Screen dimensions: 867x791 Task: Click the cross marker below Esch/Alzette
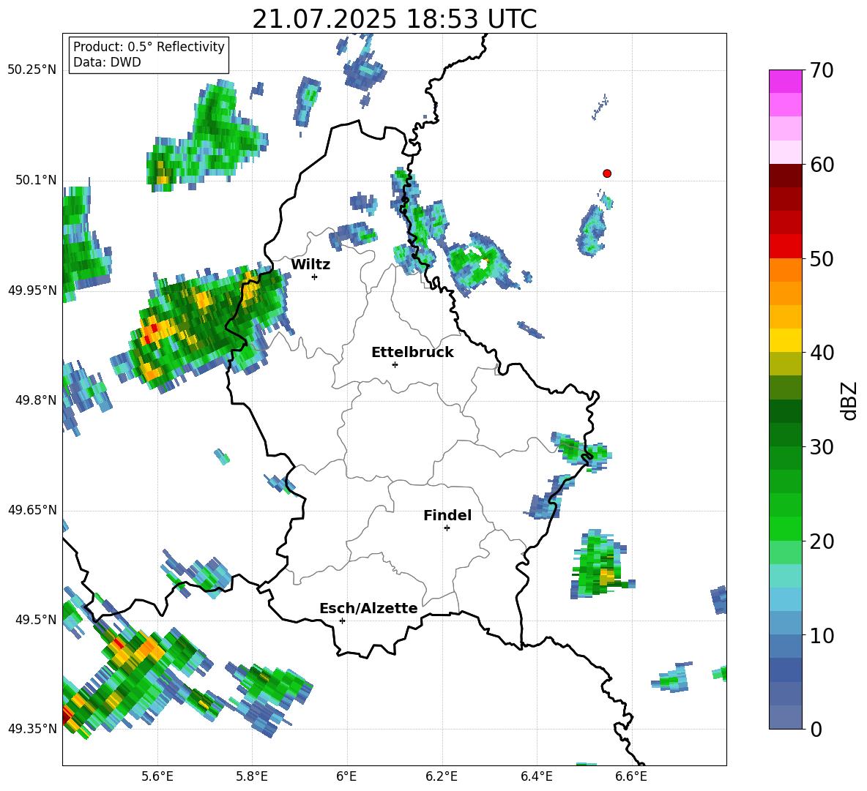tap(342, 621)
